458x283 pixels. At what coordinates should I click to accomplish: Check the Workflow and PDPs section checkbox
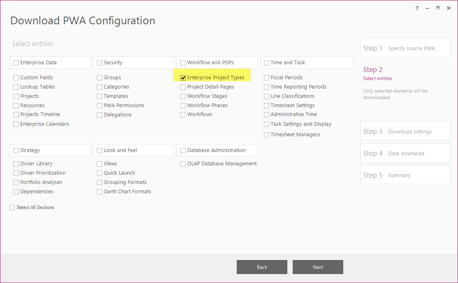[x=183, y=63]
